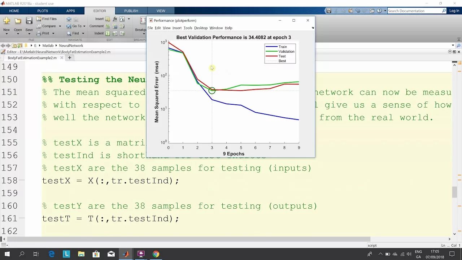Open Find Files in the FILE group

point(47,19)
